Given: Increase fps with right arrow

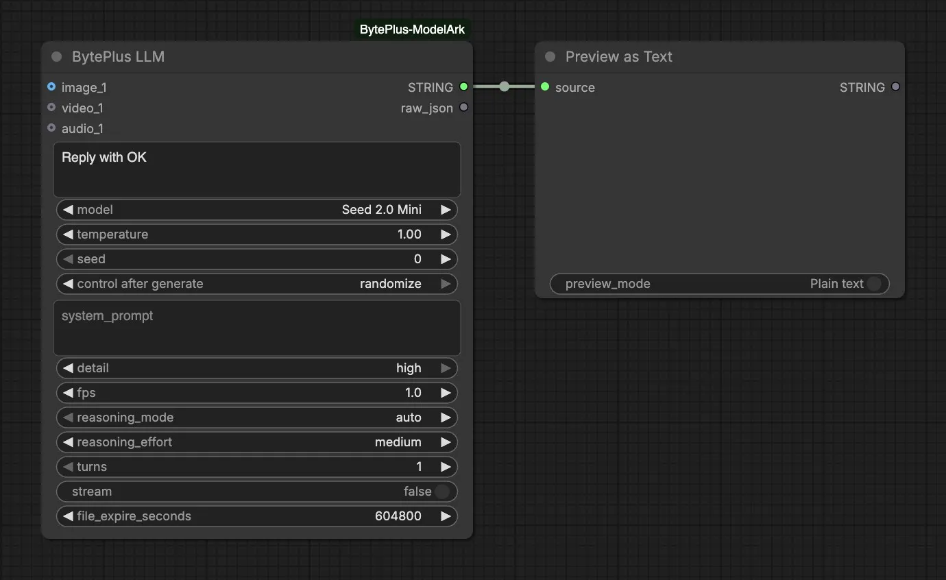Looking at the screenshot, I should [x=446, y=393].
